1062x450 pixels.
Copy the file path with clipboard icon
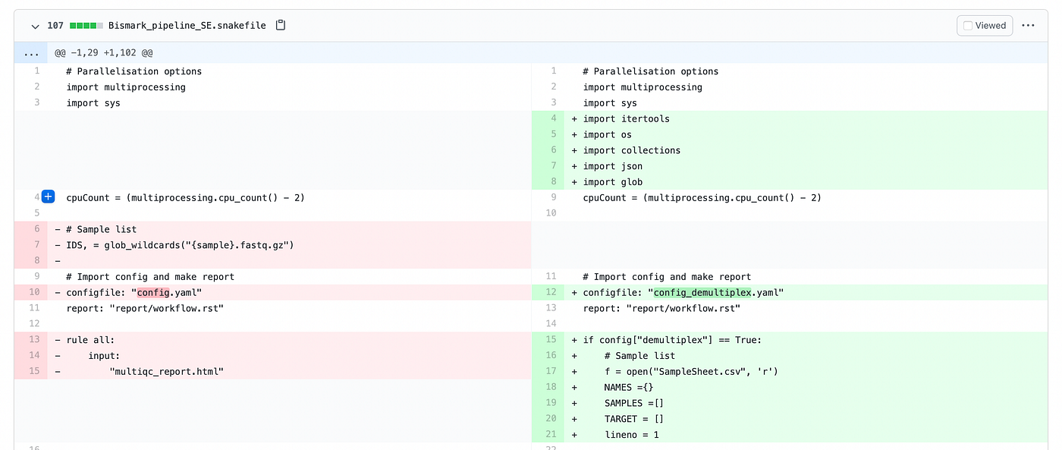[281, 25]
